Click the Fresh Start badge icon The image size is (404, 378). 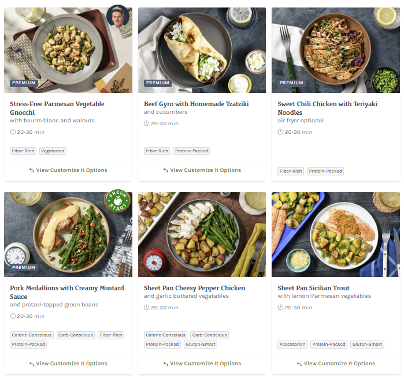[x=117, y=203]
